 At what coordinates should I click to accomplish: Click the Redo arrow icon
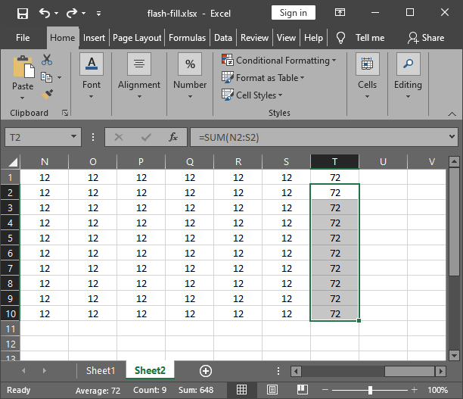pyautogui.click(x=71, y=13)
